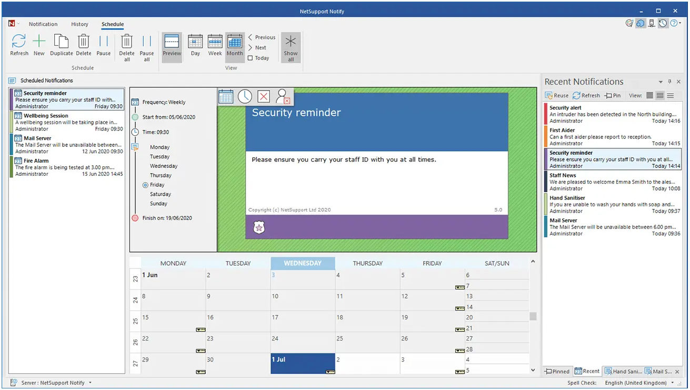Select the Refresh icon in the Schedule ribbon
The image size is (690, 390).
tap(19, 46)
